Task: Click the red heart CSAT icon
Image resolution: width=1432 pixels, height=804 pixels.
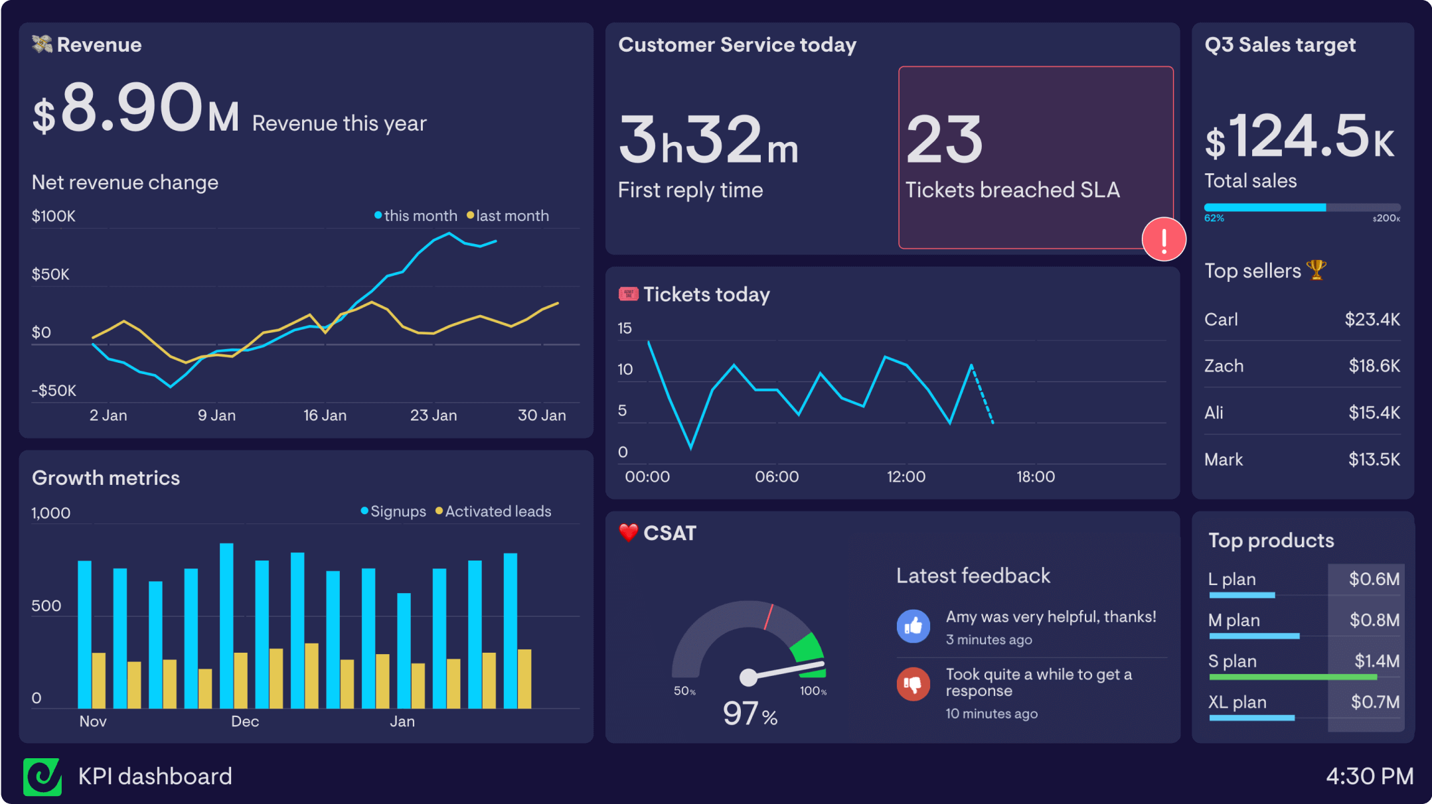Action: [x=627, y=532]
